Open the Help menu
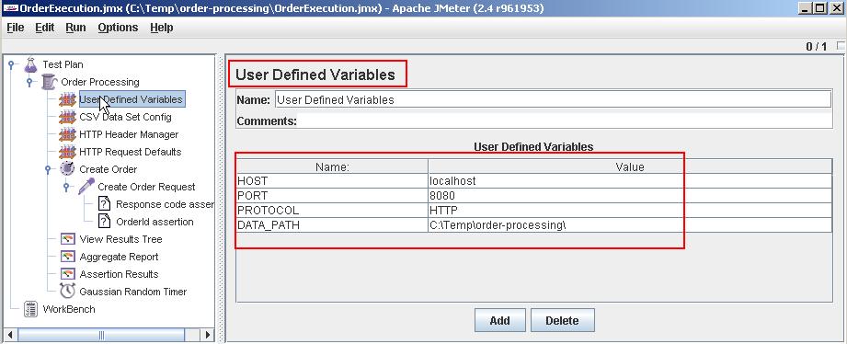The height and width of the screenshot is (344, 847). click(162, 28)
